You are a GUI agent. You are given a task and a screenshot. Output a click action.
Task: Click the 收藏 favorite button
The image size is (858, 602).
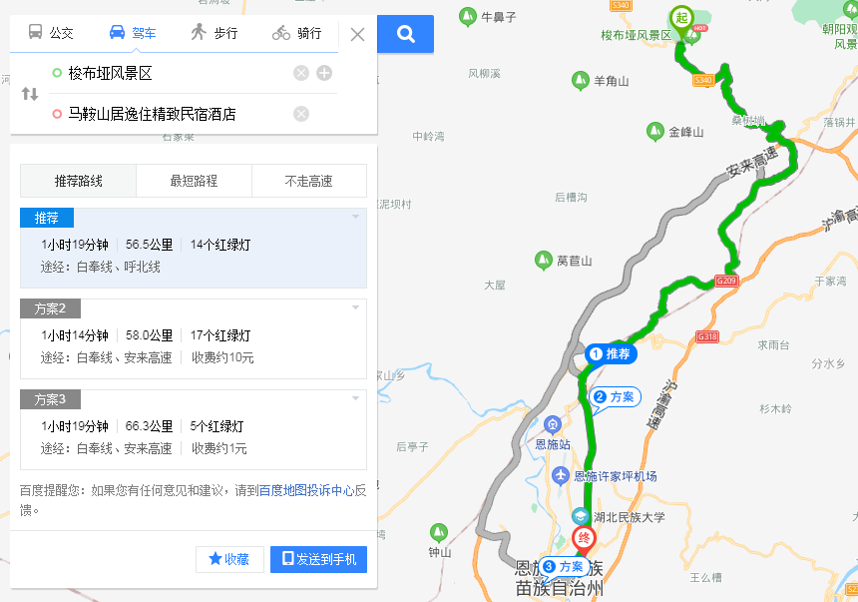[x=229, y=559]
